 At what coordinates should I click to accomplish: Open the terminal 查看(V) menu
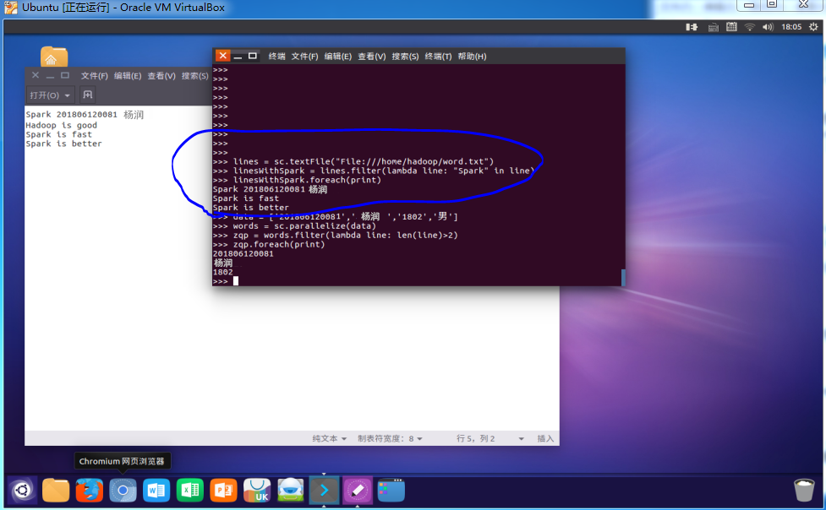372,57
